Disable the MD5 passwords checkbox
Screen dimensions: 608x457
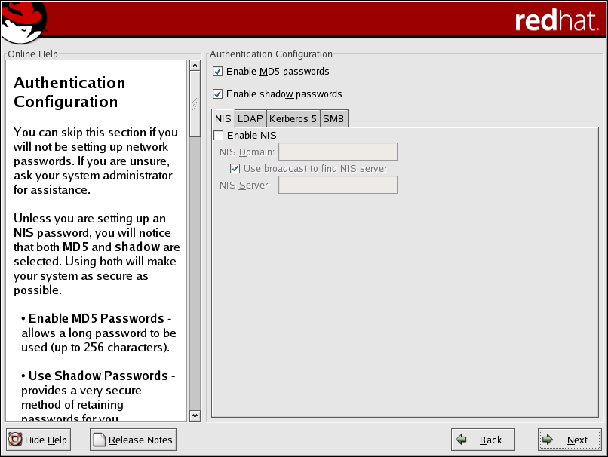pyautogui.click(x=218, y=72)
